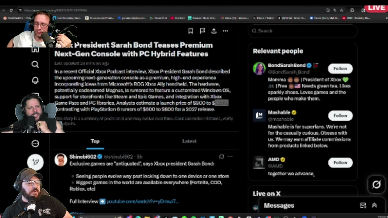This screenshot has height=218, width=388.
Task: Open the Notifications bell in the X sidebar
Action: coord(35,80)
